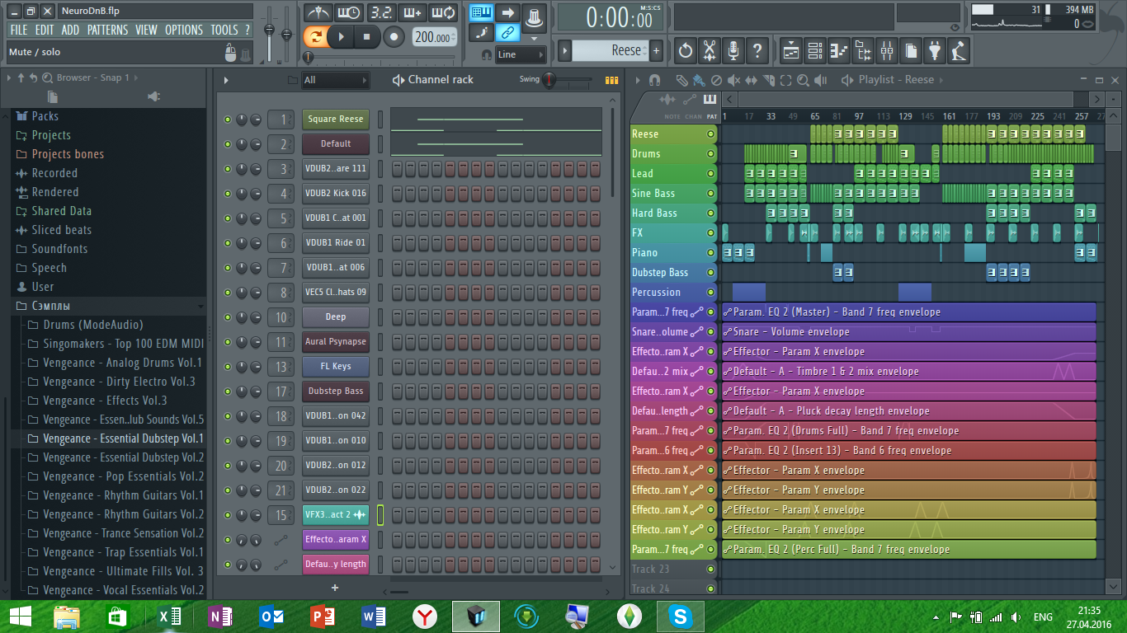
Task: Open the Channel rack options arrow
Action: tap(226, 80)
